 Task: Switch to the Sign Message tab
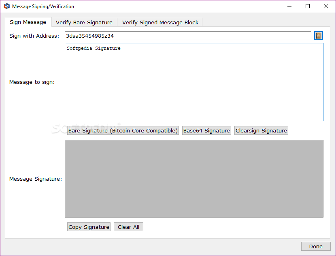[x=28, y=22]
